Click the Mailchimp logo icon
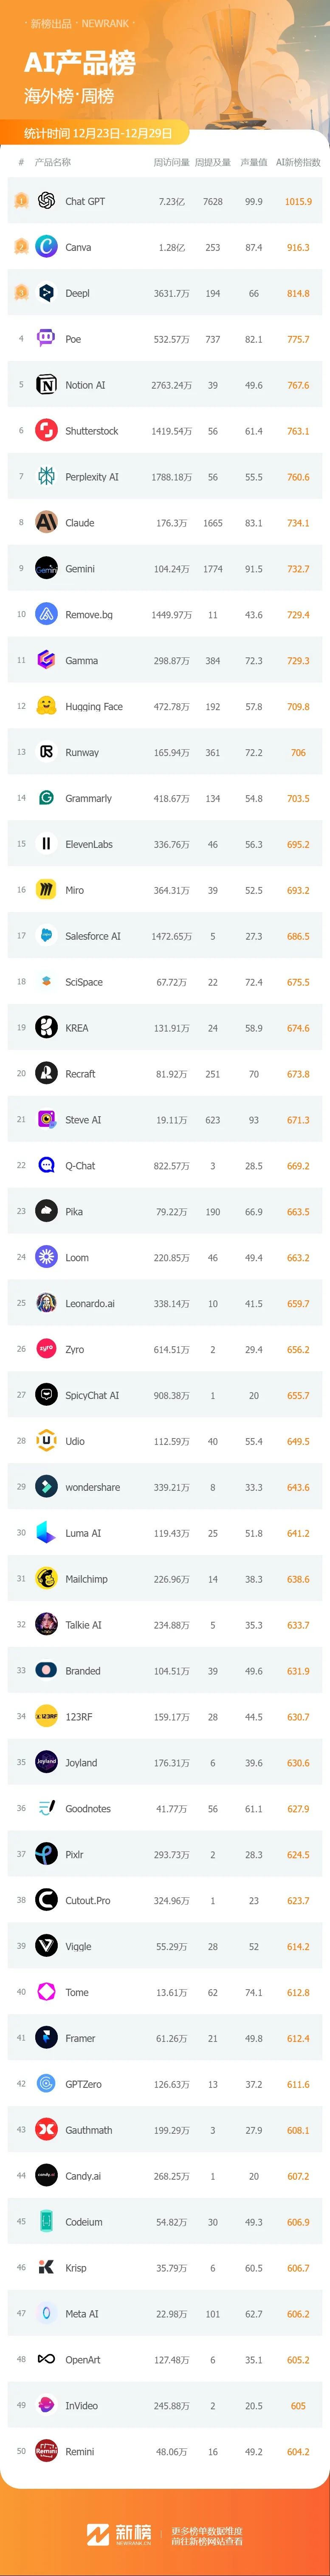 click(x=46, y=1579)
